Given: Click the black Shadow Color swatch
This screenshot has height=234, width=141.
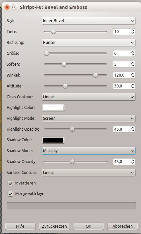Looking at the screenshot, I should (x=53, y=140).
